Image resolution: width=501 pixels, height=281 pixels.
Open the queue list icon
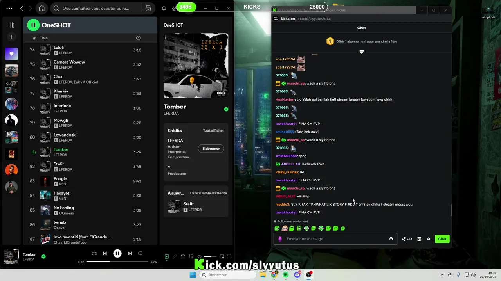[x=183, y=256]
